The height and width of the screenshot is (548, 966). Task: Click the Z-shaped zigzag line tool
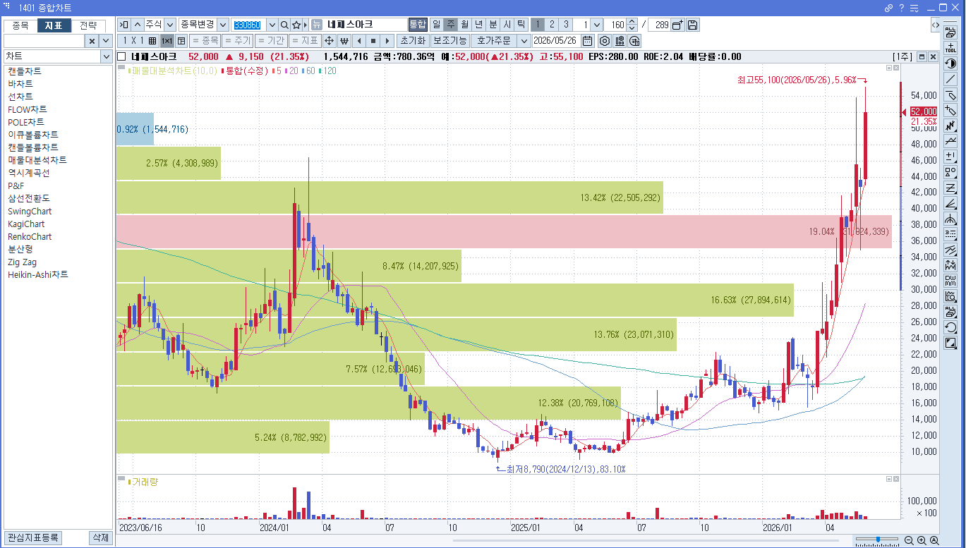coord(950,188)
